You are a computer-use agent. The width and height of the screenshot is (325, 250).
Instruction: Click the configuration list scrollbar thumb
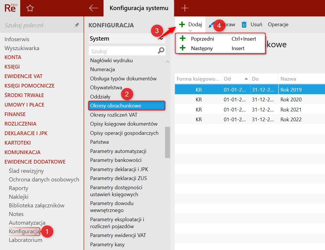pos(168,142)
